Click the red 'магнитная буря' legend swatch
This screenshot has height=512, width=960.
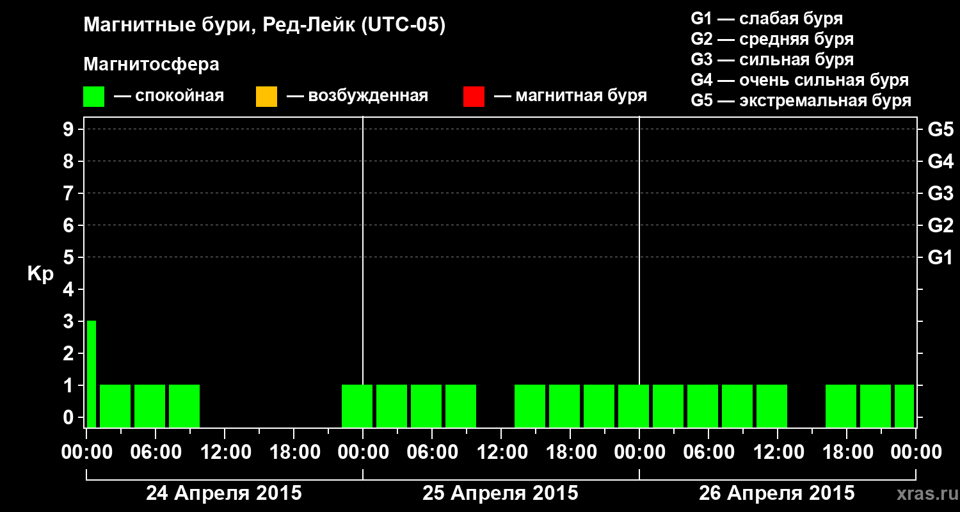[x=474, y=97]
